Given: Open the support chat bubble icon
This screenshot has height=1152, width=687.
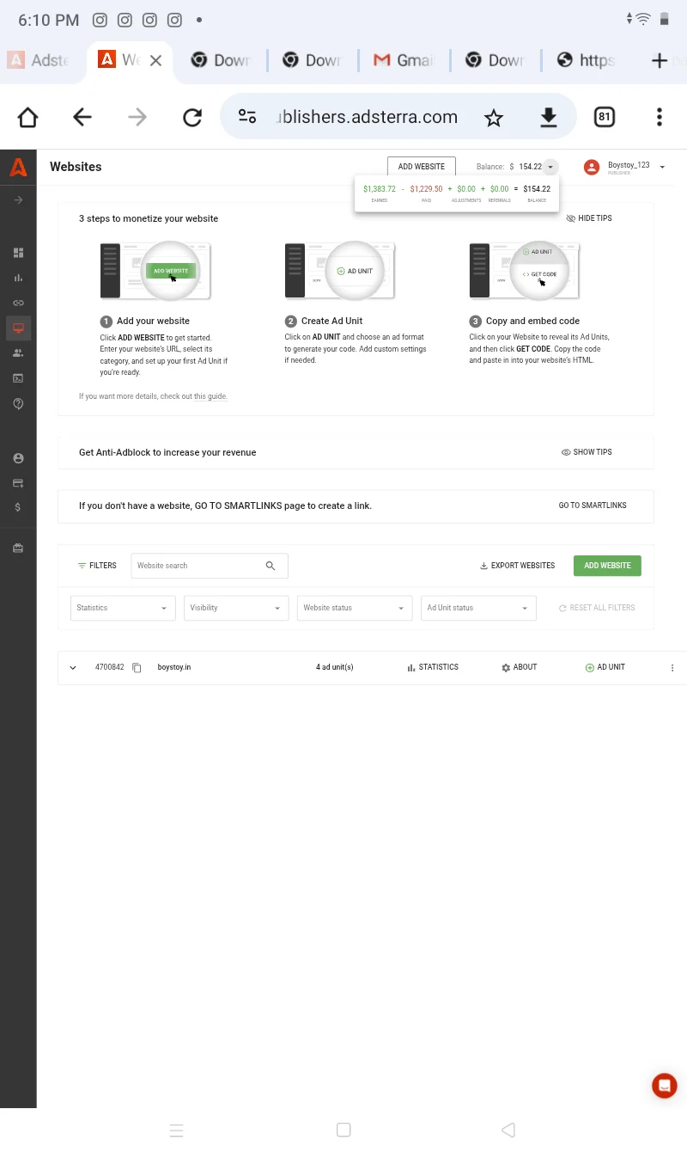Looking at the screenshot, I should pos(664,1086).
